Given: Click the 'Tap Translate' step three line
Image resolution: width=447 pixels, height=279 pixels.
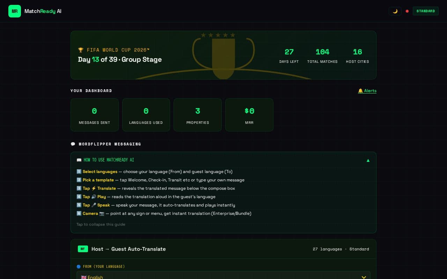Looking at the screenshot, I should point(156,188).
